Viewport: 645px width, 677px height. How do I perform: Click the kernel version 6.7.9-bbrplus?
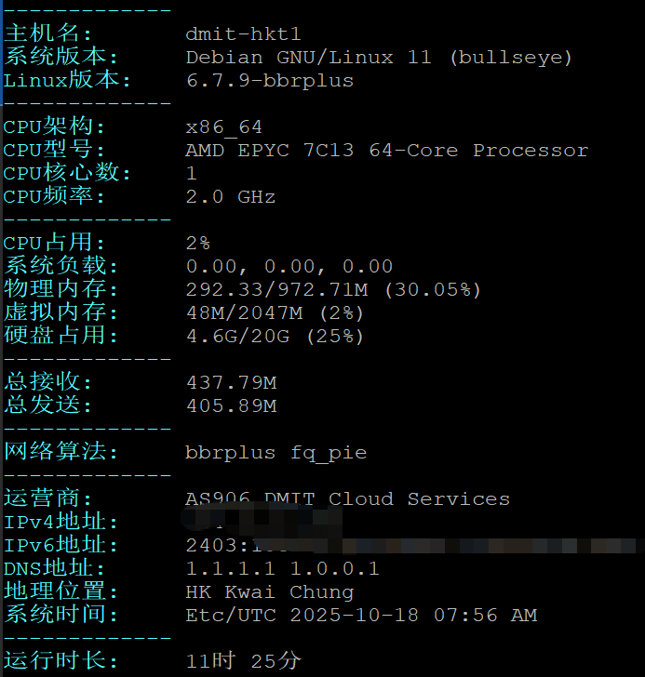coord(269,81)
